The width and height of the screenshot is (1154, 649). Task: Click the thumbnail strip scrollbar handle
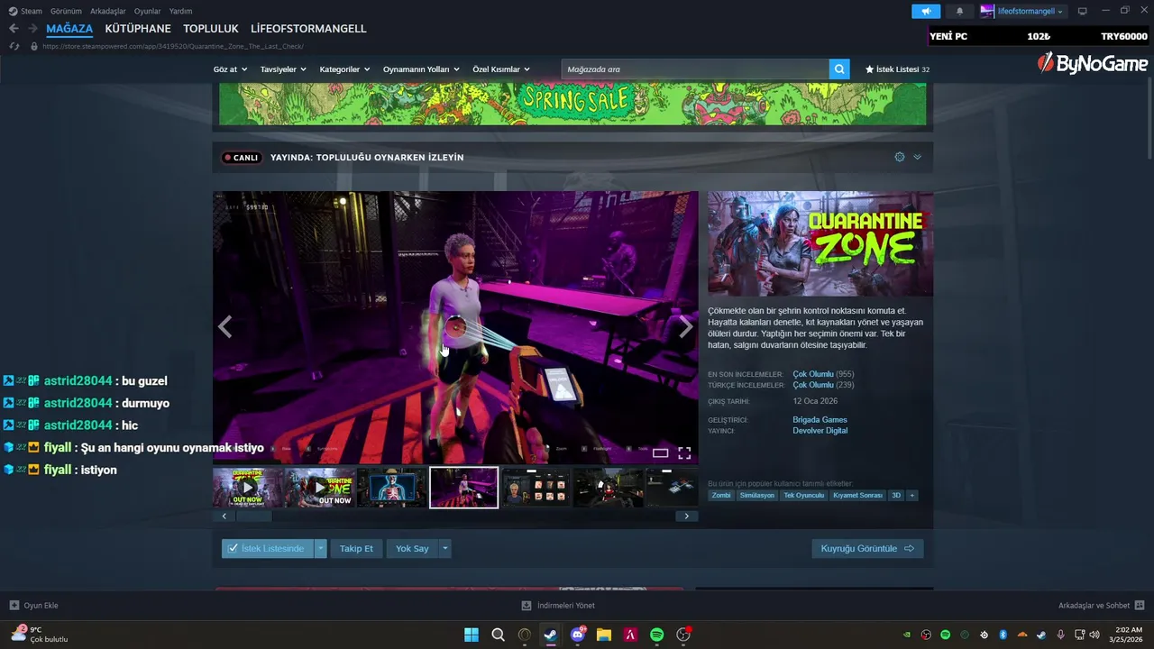click(x=253, y=516)
